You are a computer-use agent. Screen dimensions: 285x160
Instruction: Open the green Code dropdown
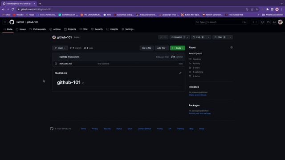pos(178,48)
